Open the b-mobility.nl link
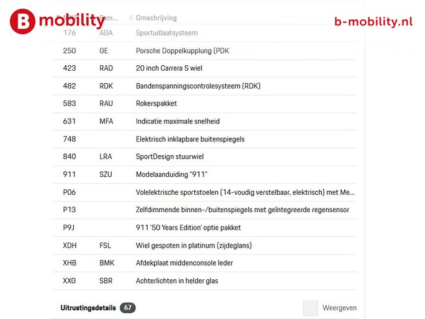425x319 pixels. [373, 22]
